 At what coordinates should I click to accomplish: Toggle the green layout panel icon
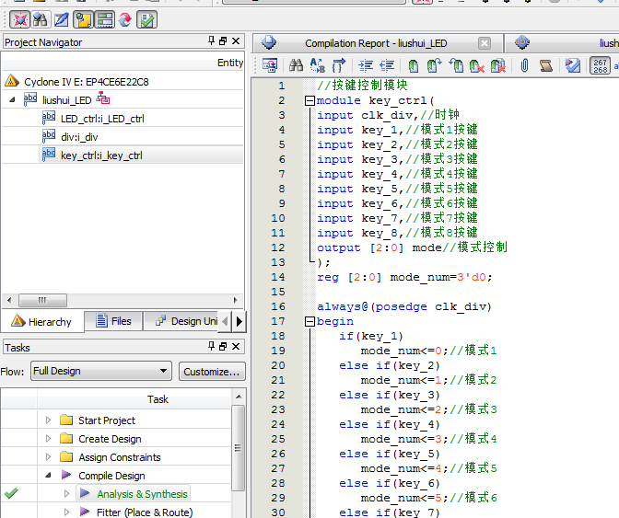[x=105, y=19]
